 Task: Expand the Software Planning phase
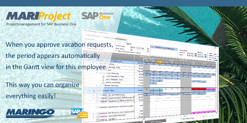click(x=97, y=85)
